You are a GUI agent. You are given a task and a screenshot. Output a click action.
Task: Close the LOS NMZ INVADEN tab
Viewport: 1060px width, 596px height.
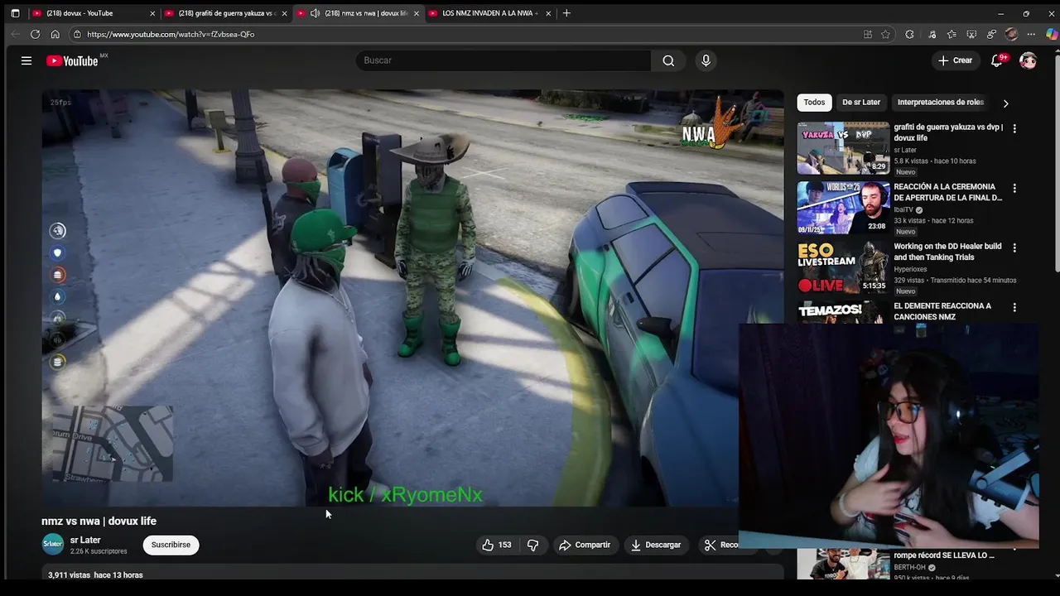[x=548, y=13]
